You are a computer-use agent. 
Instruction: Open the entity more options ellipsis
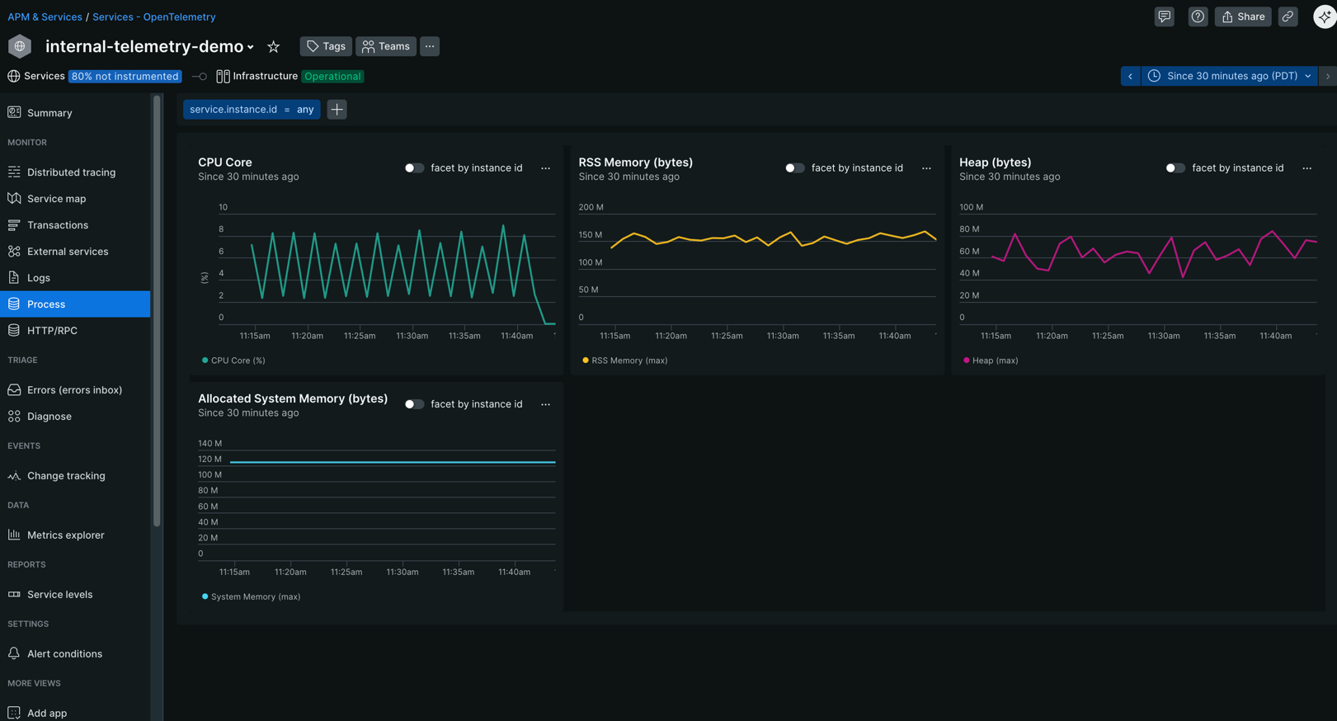(x=430, y=46)
